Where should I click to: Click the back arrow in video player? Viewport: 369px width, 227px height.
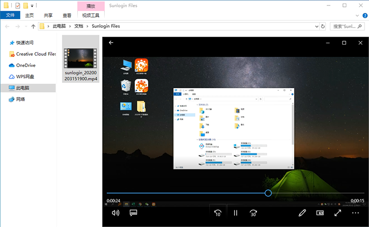click(111, 43)
